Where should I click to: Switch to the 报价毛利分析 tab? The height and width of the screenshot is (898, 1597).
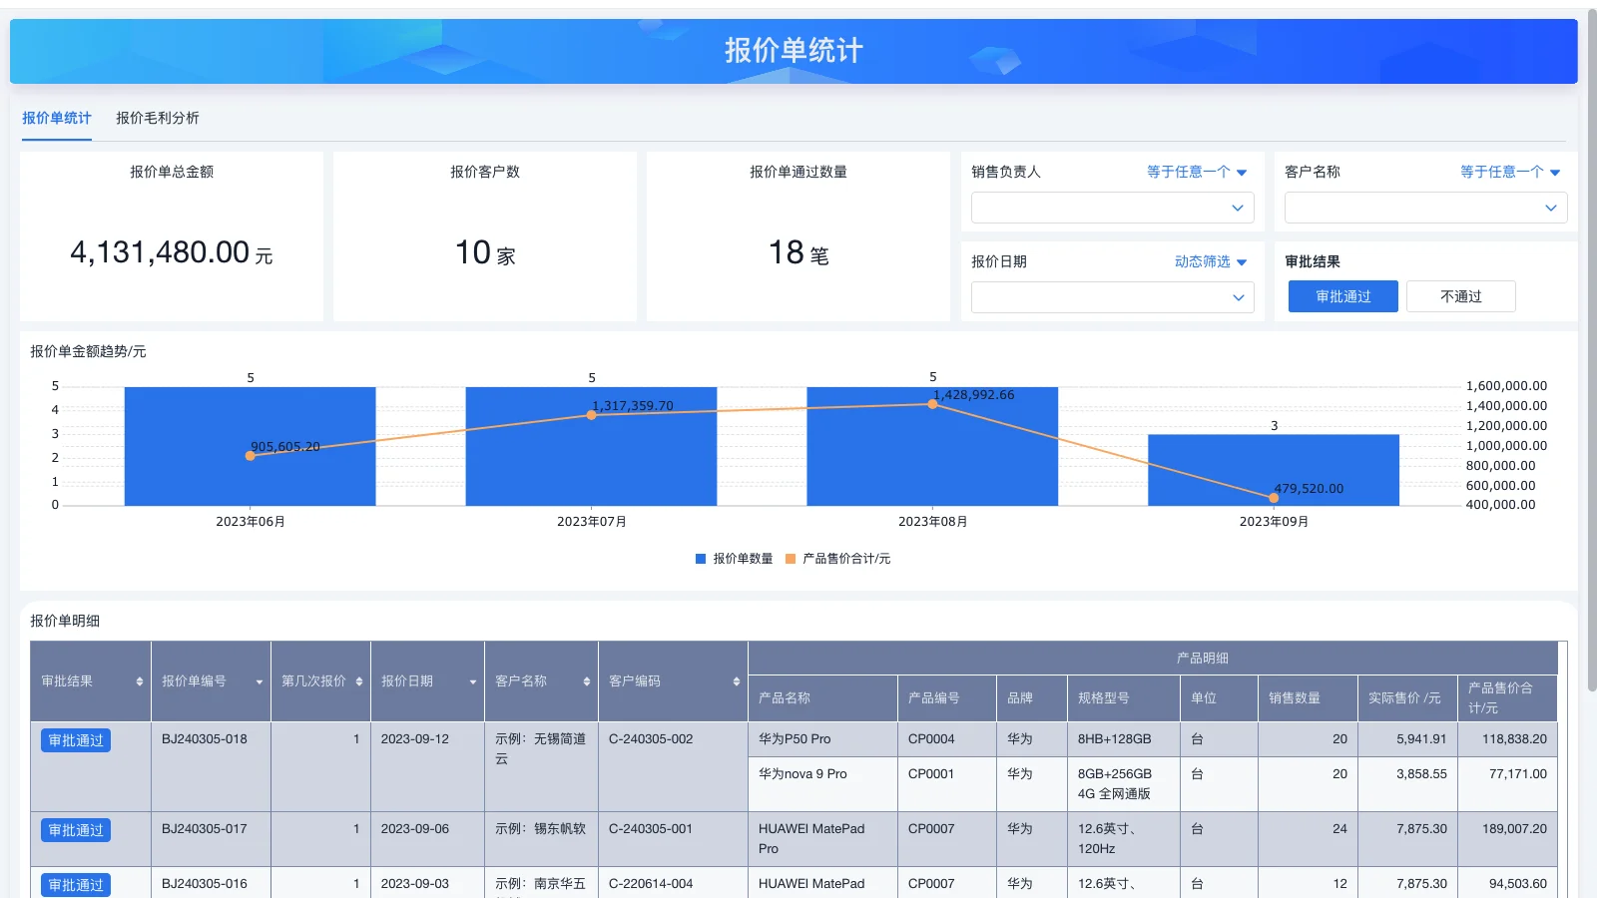point(159,118)
